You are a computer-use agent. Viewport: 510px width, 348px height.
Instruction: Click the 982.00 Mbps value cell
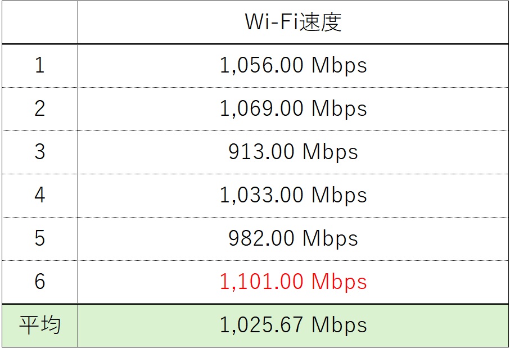pos(293,239)
